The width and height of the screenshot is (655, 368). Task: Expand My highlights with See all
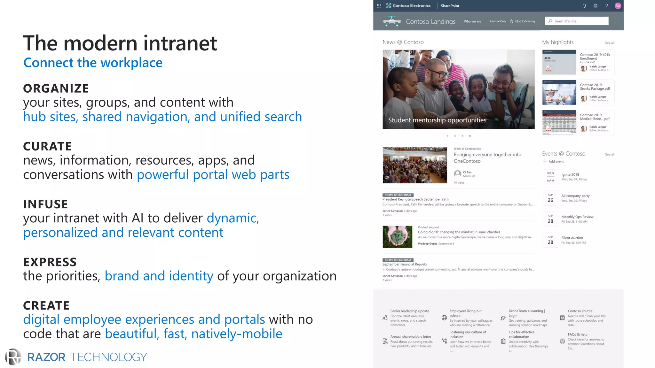click(x=609, y=43)
